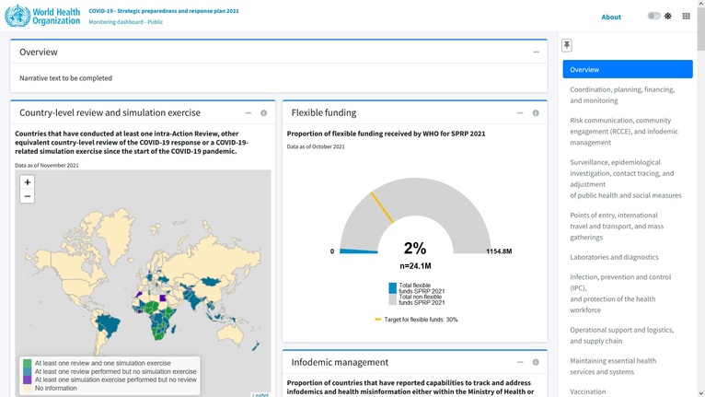
Task: Go to Points of entry section
Action: (x=628, y=227)
